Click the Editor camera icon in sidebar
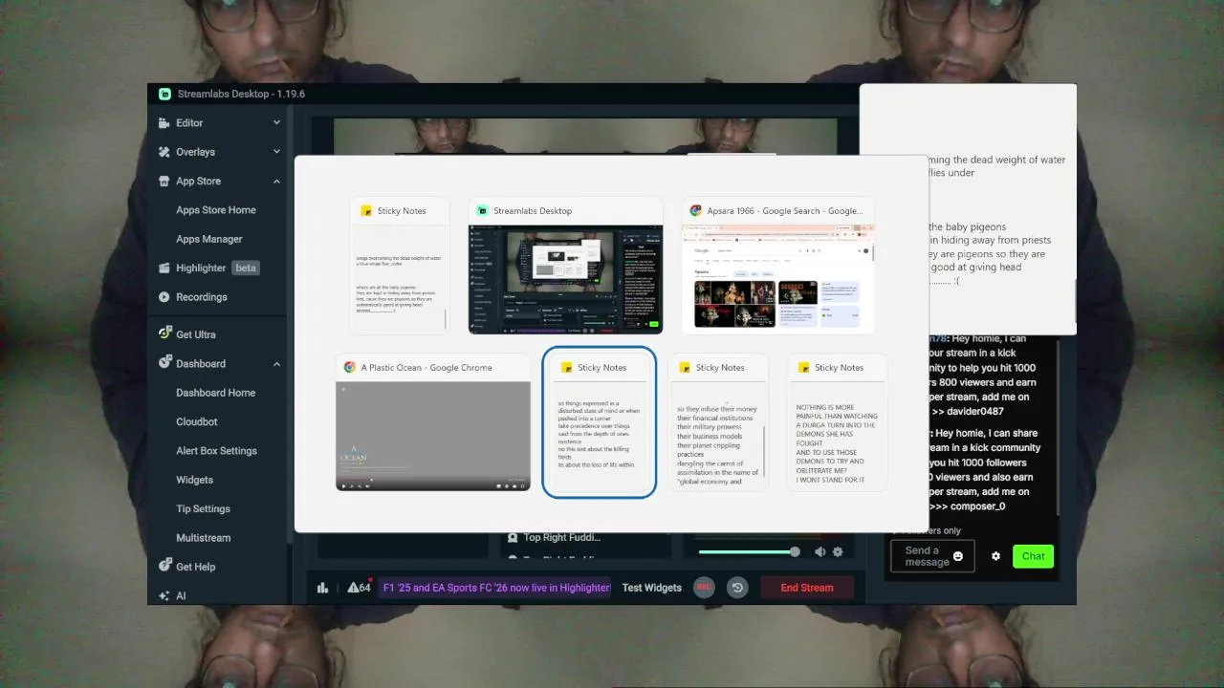This screenshot has width=1224, height=688. [x=164, y=123]
